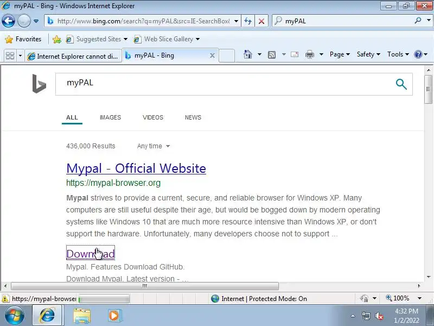Switch to NEWS results tab

pyautogui.click(x=193, y=117)
